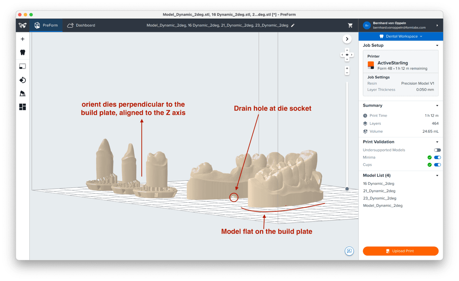Open the feedback chat icon
The image size is (459, 281).
coord(349,251)
